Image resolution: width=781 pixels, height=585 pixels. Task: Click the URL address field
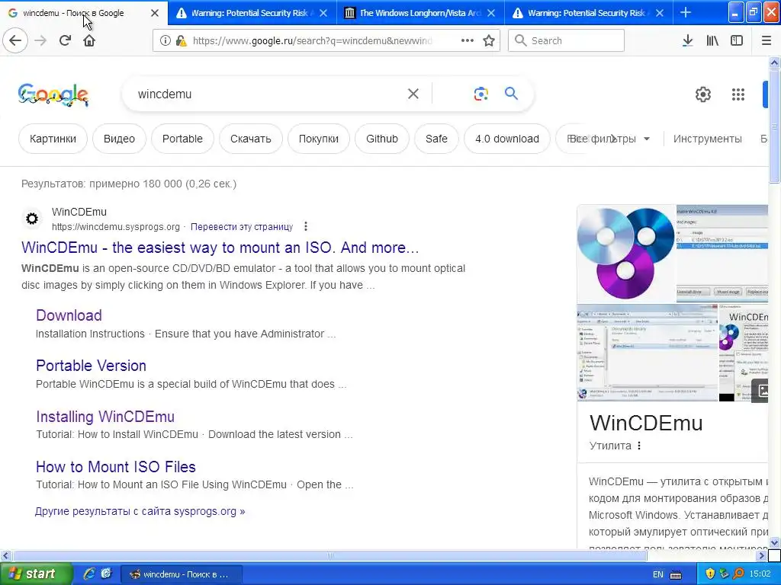click(312, 40)
